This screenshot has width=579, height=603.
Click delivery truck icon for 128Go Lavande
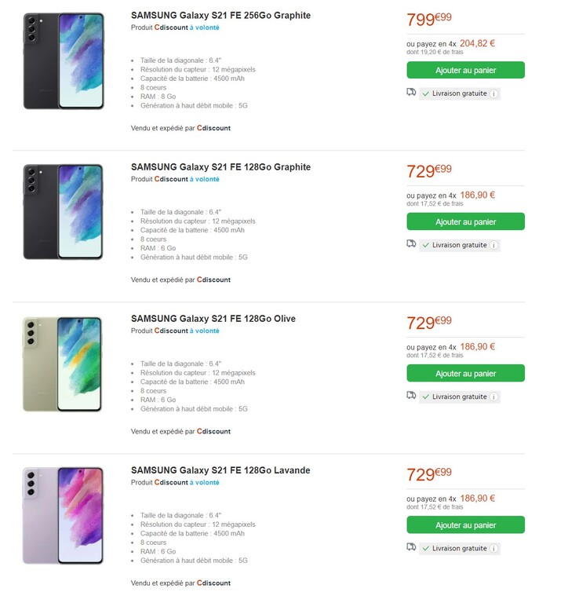click(x=411, y=547)
